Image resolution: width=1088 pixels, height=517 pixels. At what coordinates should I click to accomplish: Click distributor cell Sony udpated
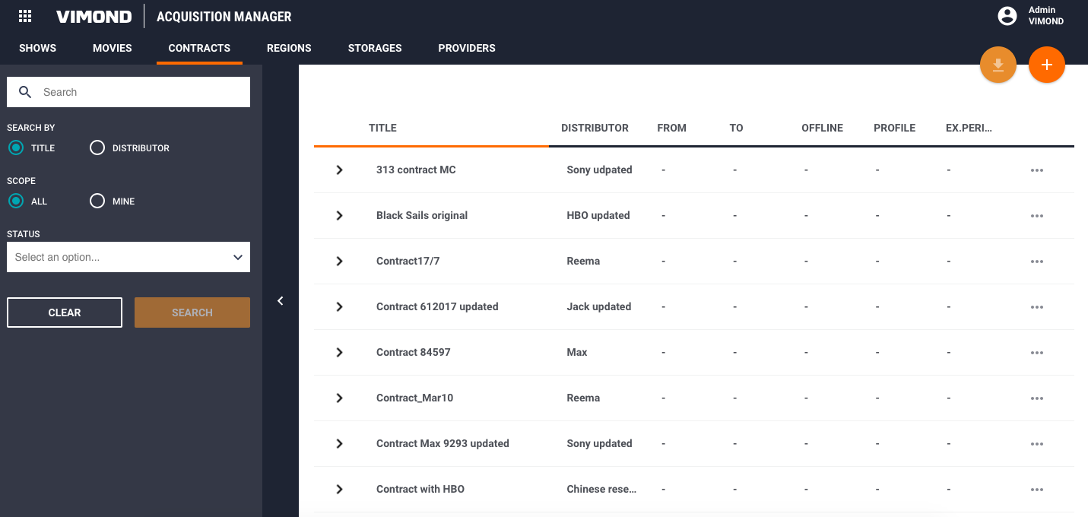(599, 170)
